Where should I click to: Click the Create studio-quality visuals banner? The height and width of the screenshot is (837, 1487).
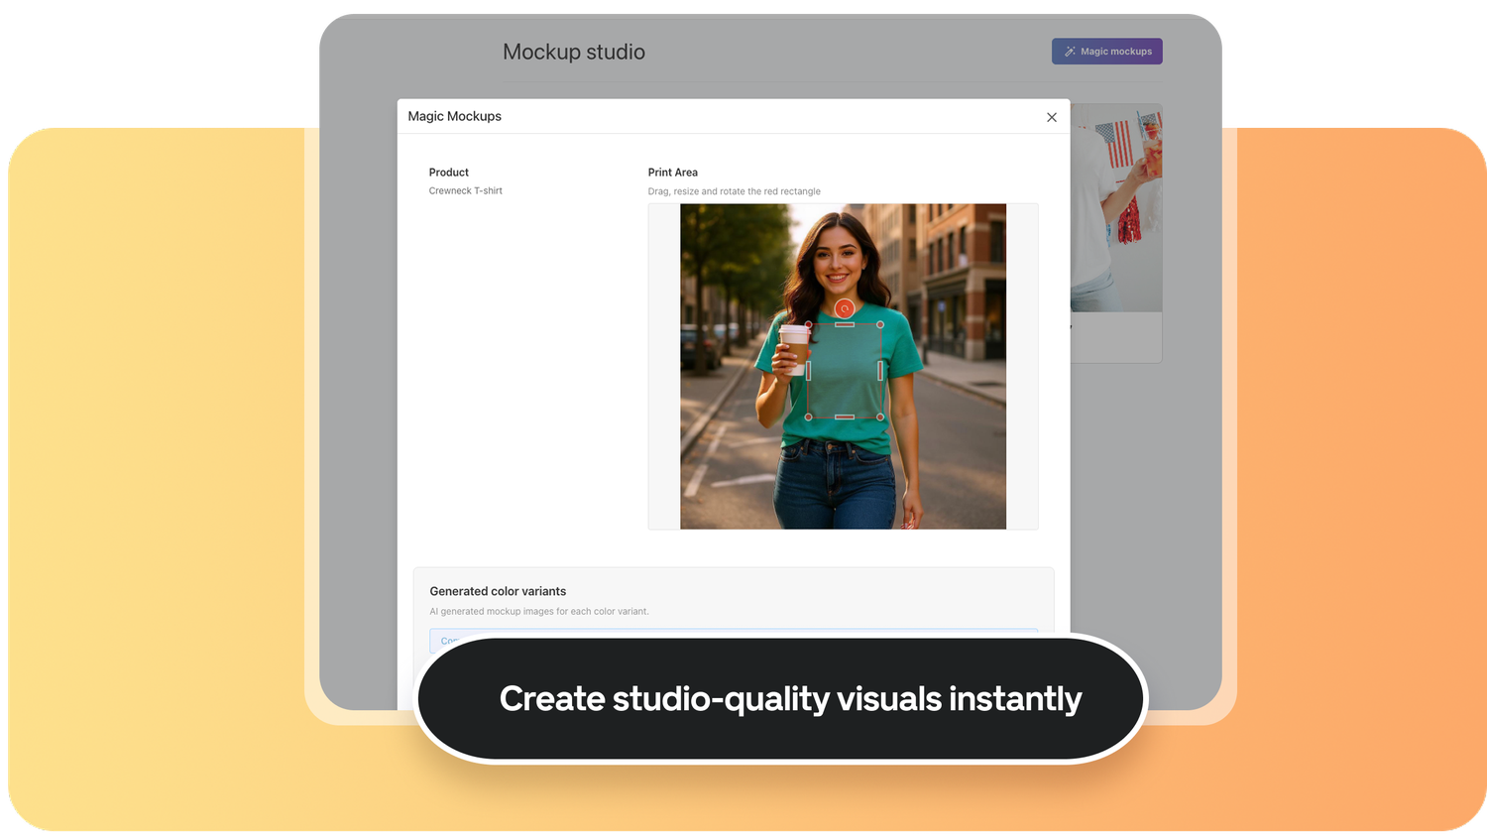789,699
